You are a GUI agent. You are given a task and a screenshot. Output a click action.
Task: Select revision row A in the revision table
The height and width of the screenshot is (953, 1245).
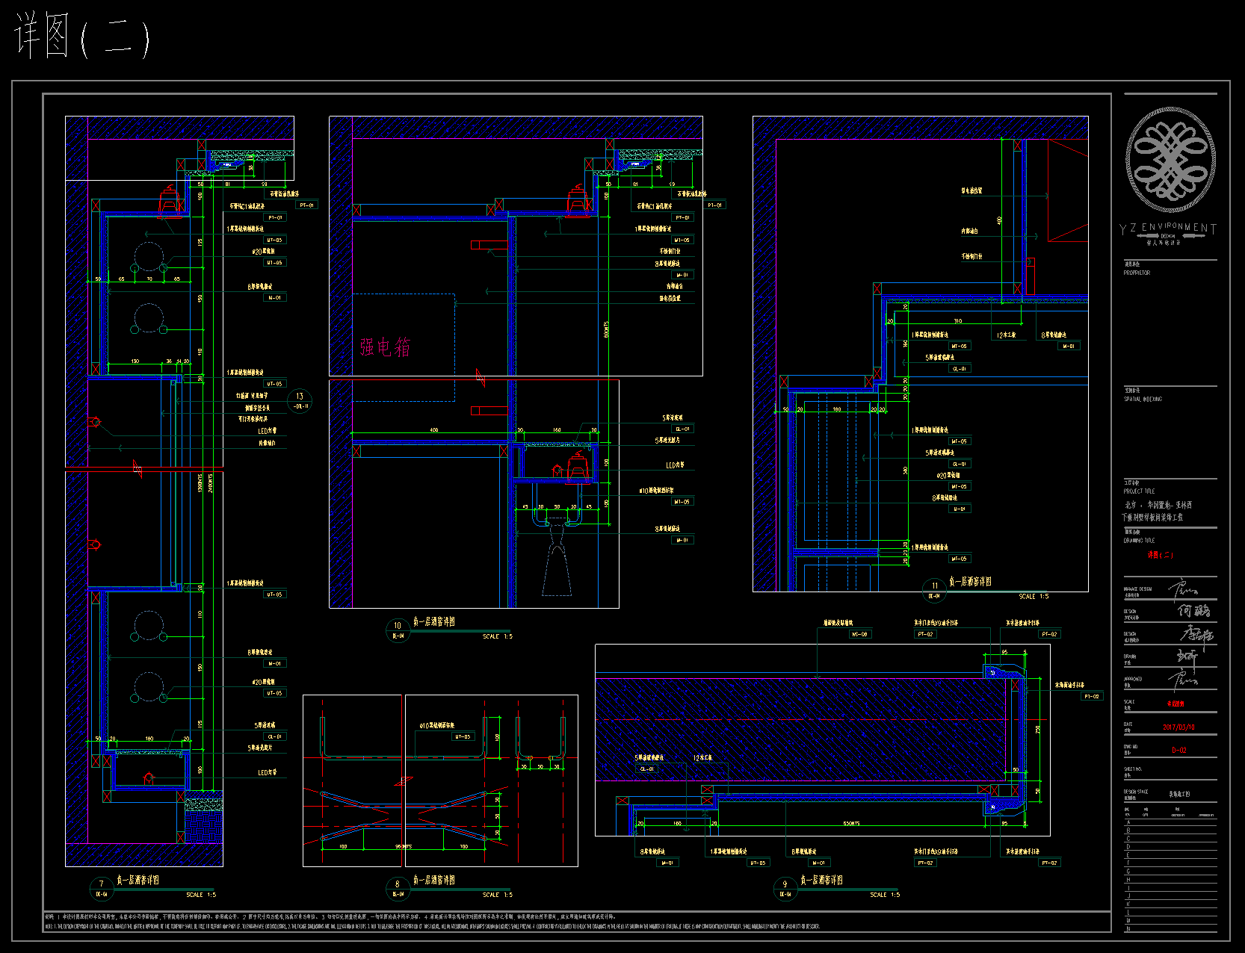pos(1170,822)
